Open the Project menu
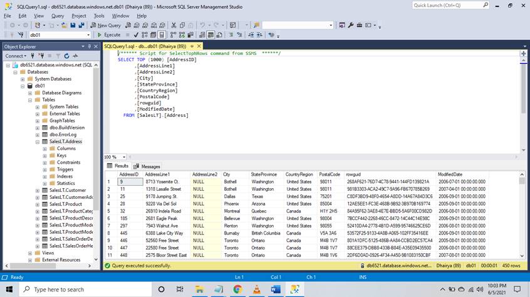Screen dimensions: 530x297 coord(79,16)
